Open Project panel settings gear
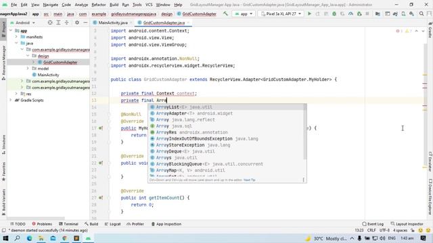 pyautogui.click(x=77, y=22)
